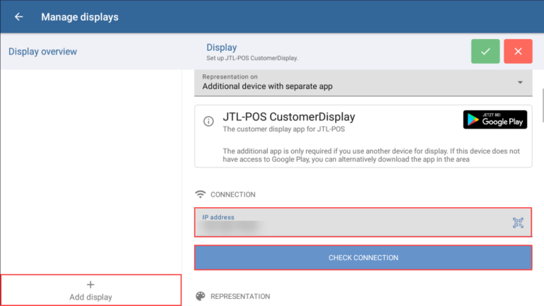This screenshot has height=306, width=544.
Task: Click the REPRESENTATION section label
Action: (240, 296)
